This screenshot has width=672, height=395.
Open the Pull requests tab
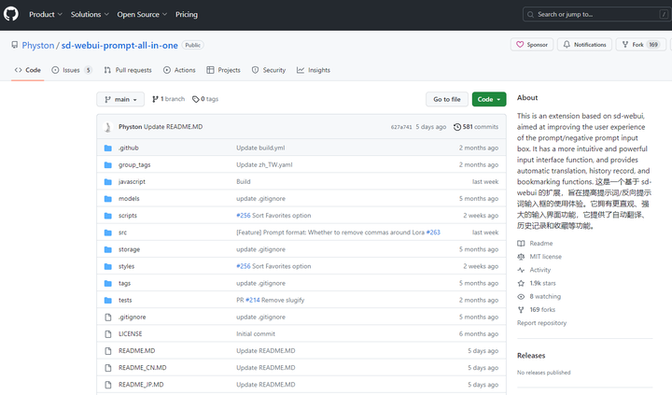128,70
